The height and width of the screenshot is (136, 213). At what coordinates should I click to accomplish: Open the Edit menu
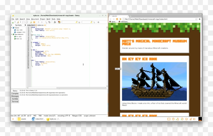(17, 19)
